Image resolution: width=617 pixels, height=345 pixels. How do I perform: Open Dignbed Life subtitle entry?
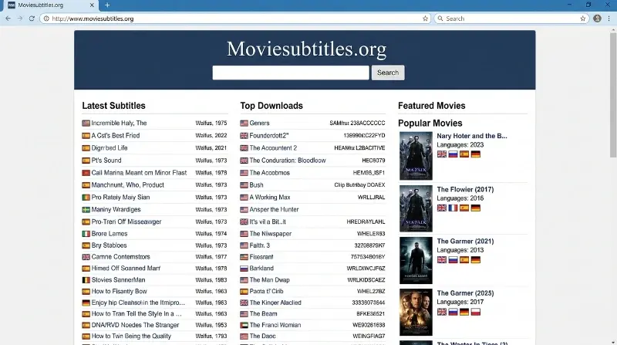110,148
